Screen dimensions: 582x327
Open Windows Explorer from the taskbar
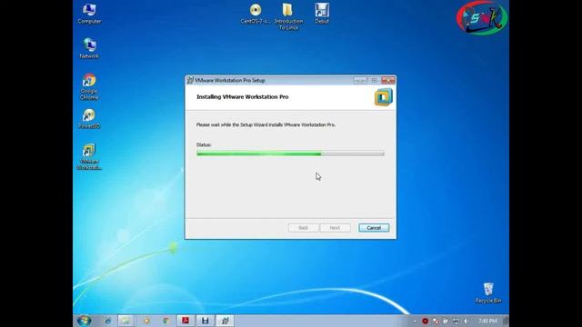point(126,321)
